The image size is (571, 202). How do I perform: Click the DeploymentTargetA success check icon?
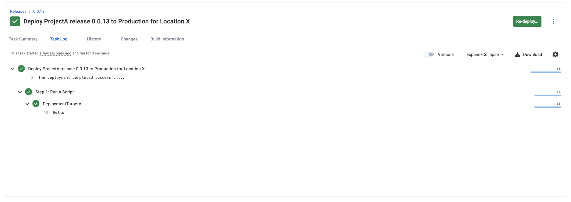36,104
